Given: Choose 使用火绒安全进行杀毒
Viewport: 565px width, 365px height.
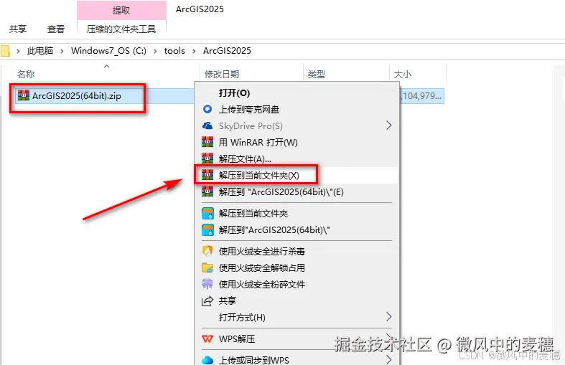Looking at the screenshot, I should pyautogui.click(x=296, y=251).
